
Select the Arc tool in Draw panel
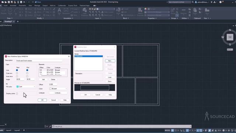(16, 11)
